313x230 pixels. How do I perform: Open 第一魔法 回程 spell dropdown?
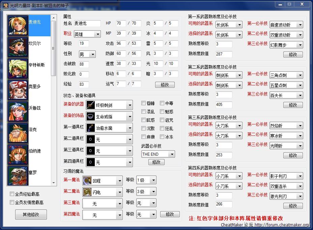(x=102, y=181)
